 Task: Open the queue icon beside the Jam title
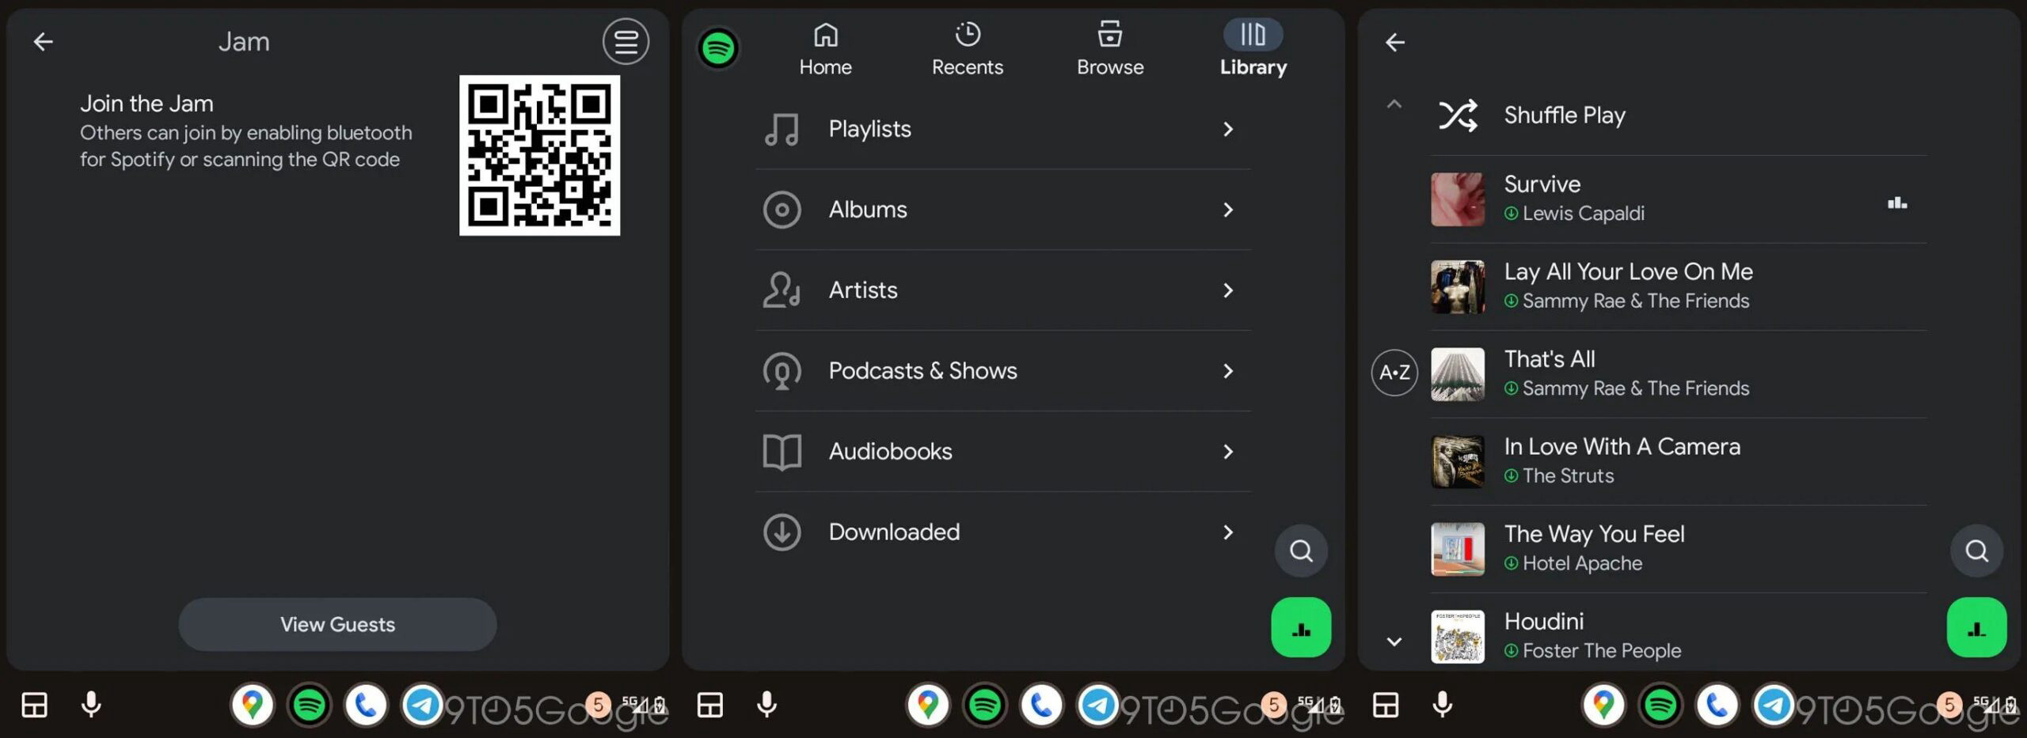(626, 41)
